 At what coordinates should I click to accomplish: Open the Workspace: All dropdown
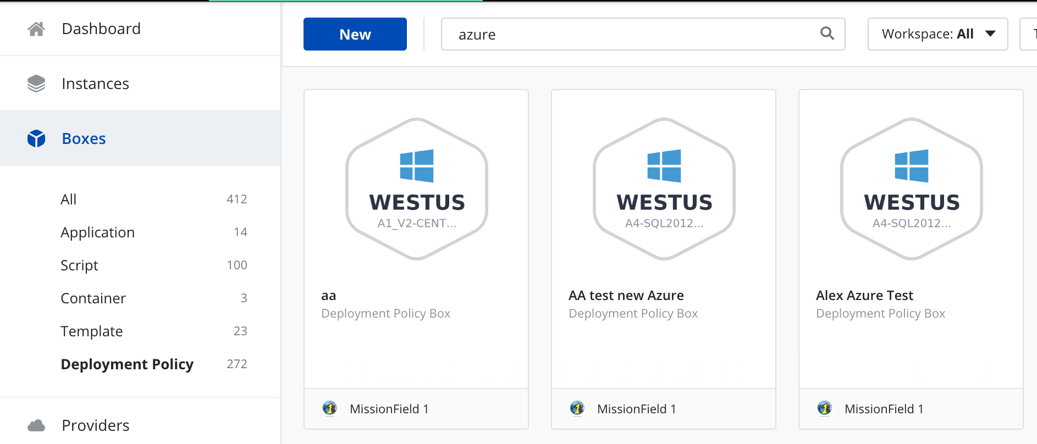pyautogui.click(x=938, y=34)
